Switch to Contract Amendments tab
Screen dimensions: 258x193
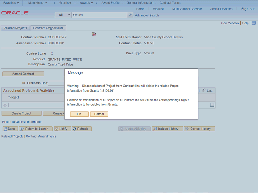click(48, 28)
